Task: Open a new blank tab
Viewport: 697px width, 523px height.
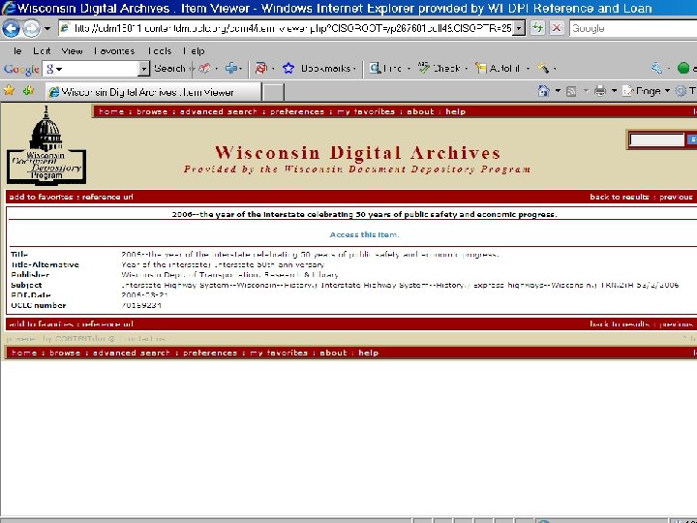Action: 273,93
